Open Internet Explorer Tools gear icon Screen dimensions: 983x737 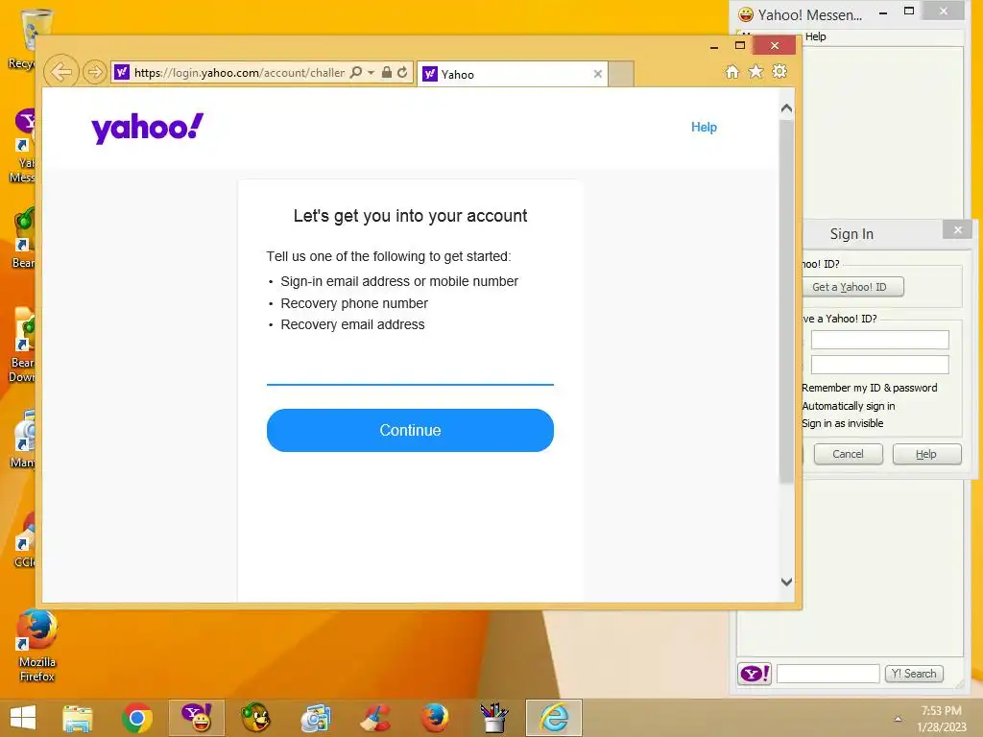coord(779,71)
